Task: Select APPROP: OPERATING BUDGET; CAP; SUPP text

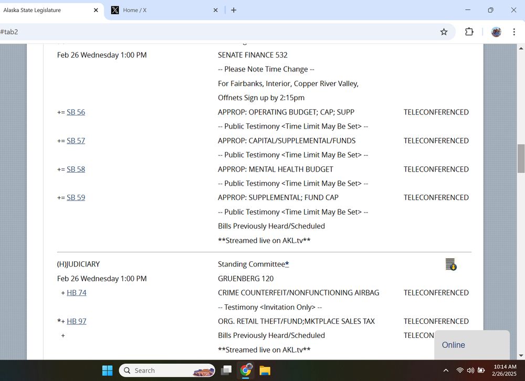Action: point(286,112)
